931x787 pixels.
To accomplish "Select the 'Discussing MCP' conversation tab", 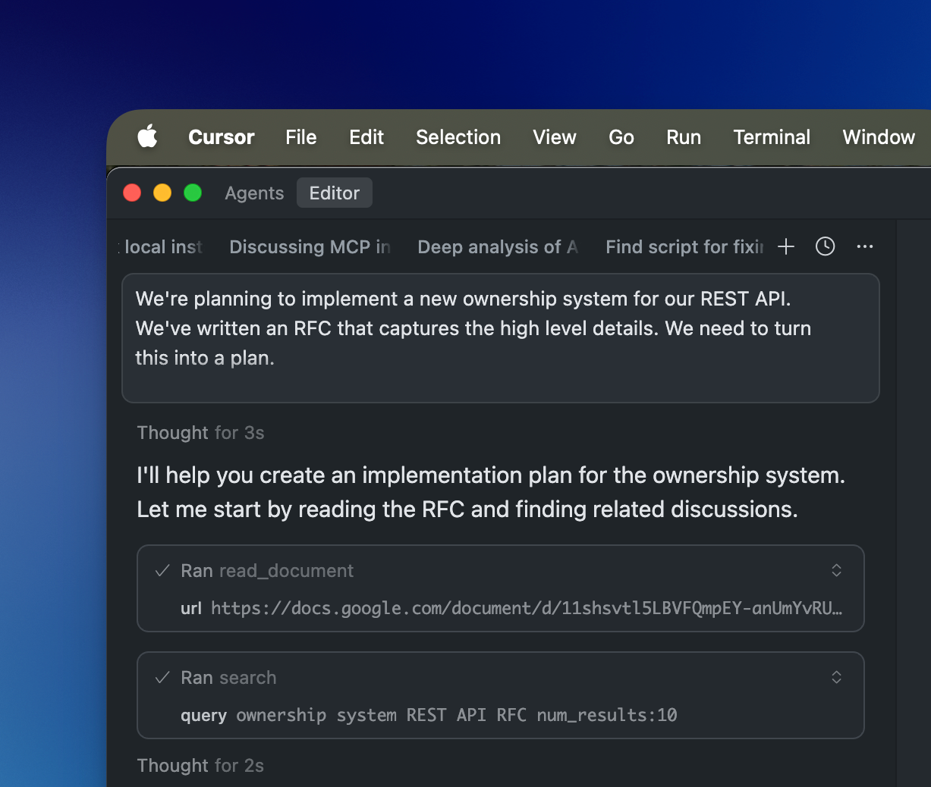I will coord(309,246).
